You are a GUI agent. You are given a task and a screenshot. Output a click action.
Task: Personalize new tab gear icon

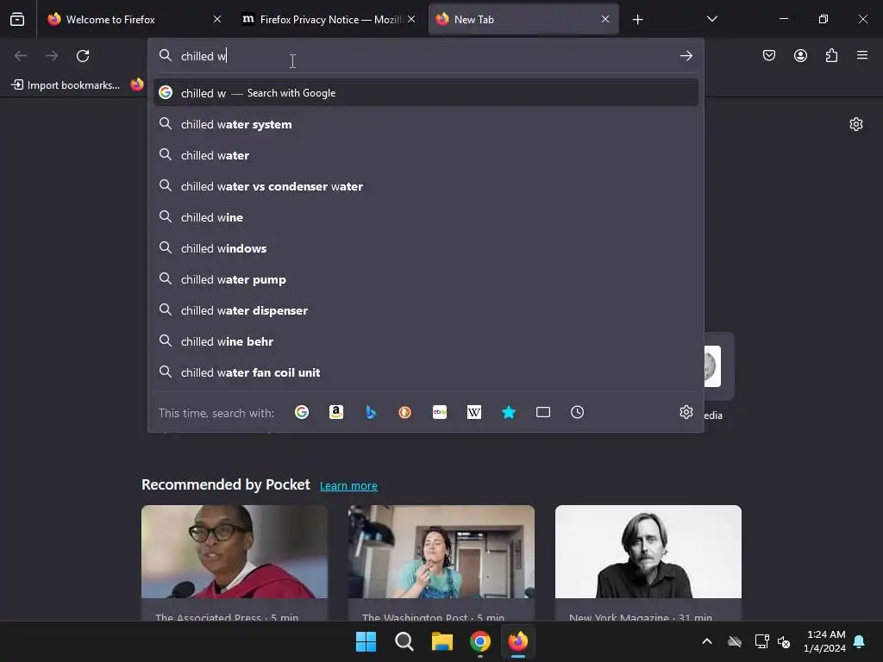[856, 124]
